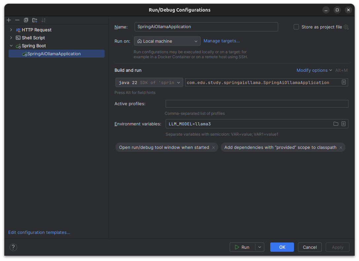Select the Spring Boot category label
Screen dimensions: 359x261
tap(34, 46)
